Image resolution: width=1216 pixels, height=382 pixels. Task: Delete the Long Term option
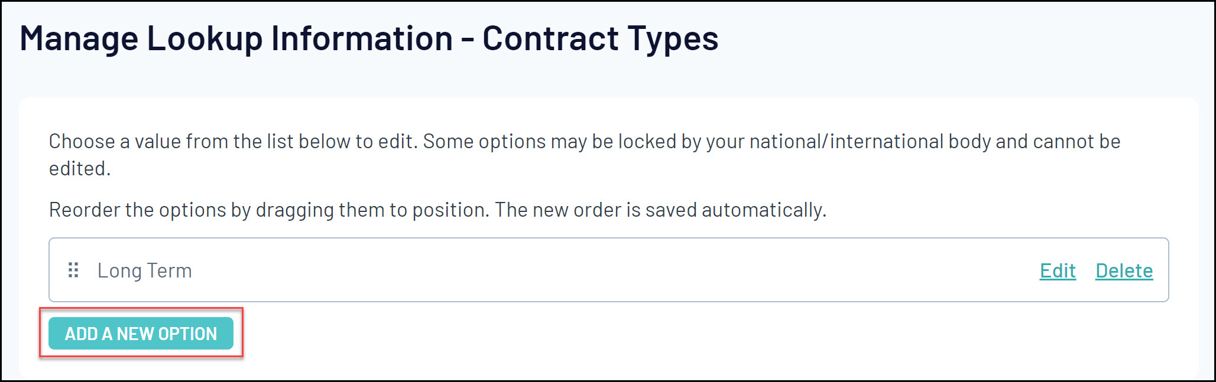[1123, 270]
